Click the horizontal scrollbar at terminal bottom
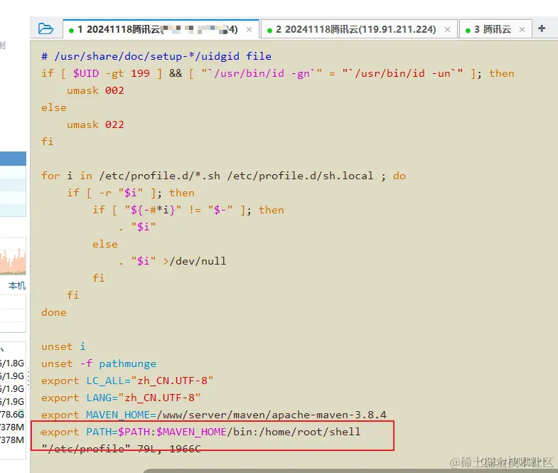The width and height of the screenshot is (558, 473). tap(350, 471)
